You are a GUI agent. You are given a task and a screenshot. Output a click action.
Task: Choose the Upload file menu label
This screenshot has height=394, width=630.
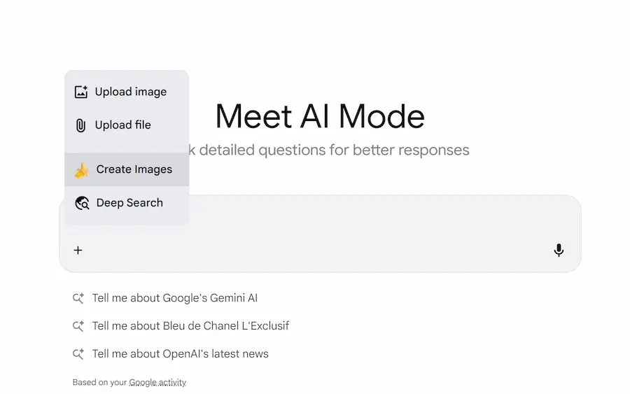(123, 125)
